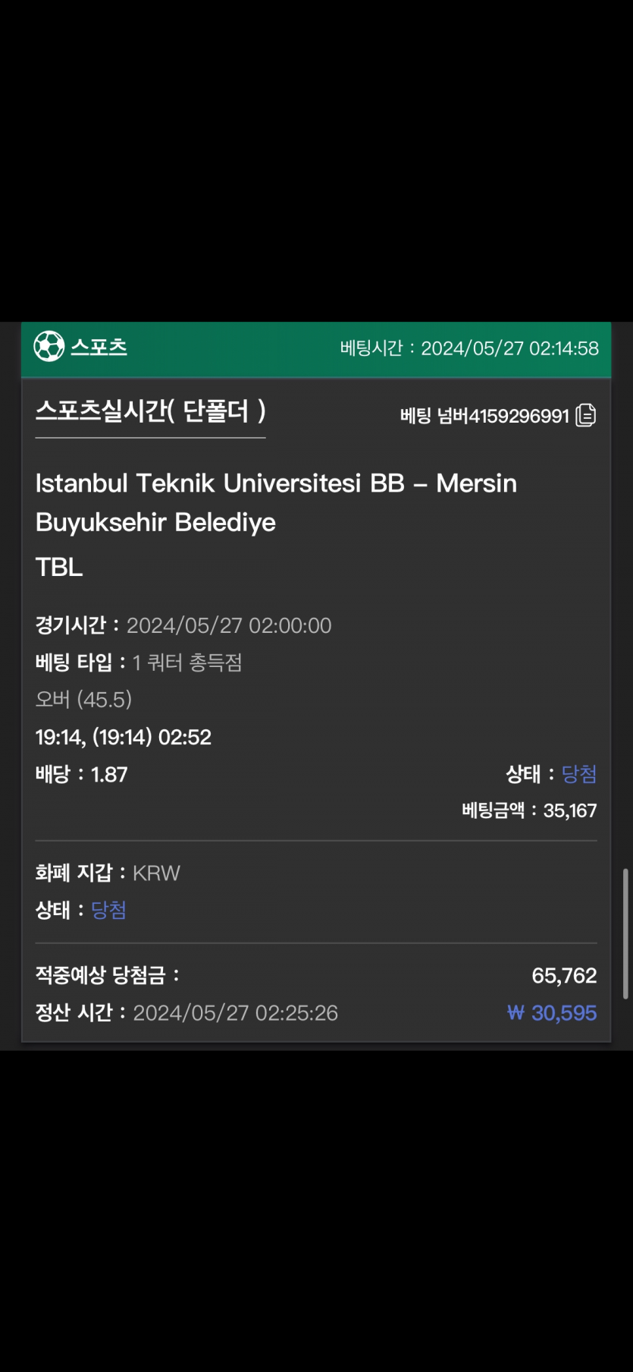Click the 65,762 expected winnings amount
Viewport: 633px width, 1372px height.
coord(564,976)
